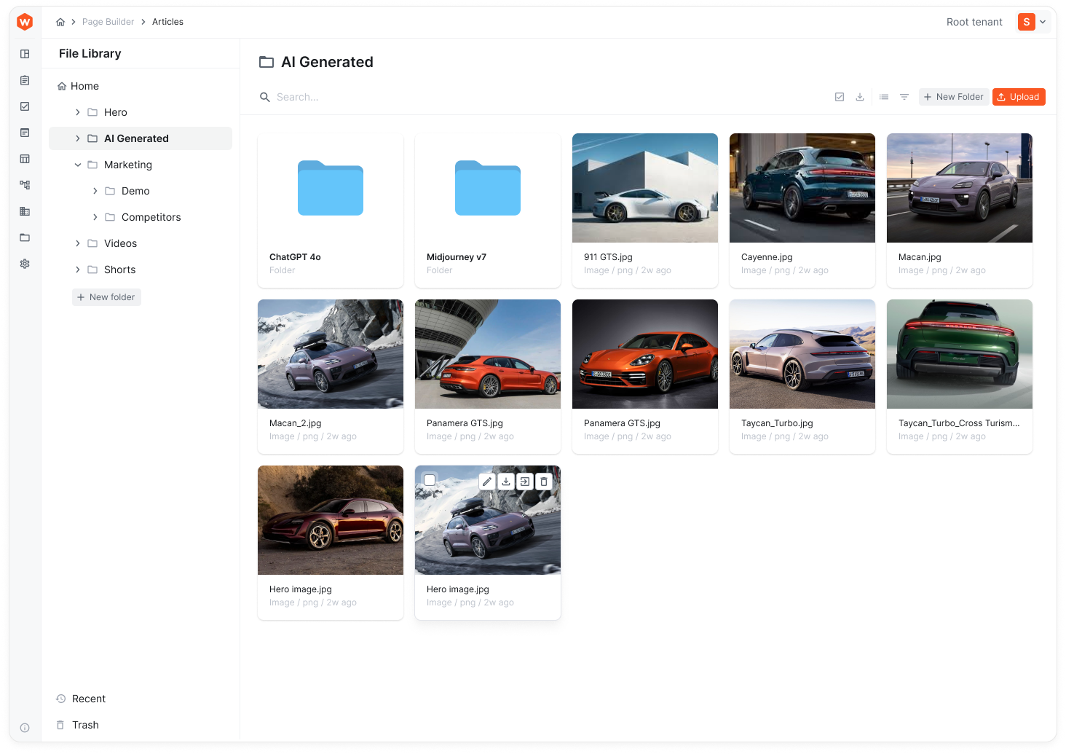The height and width of the screenshot is (754, 1066).
Task: Open the tasks checkmark icon in sidebar
Action: [x=25, y=106]
